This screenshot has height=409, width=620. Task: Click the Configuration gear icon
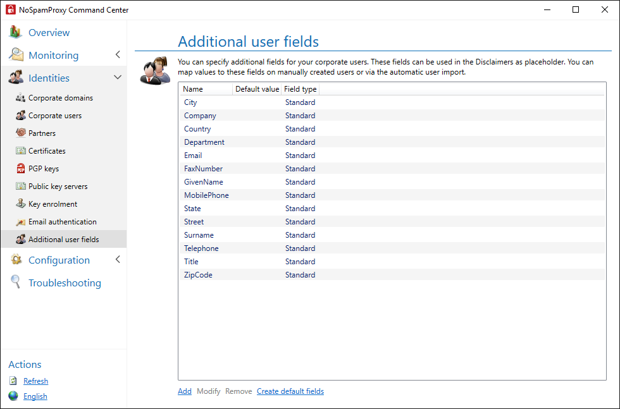pos(16,260)
